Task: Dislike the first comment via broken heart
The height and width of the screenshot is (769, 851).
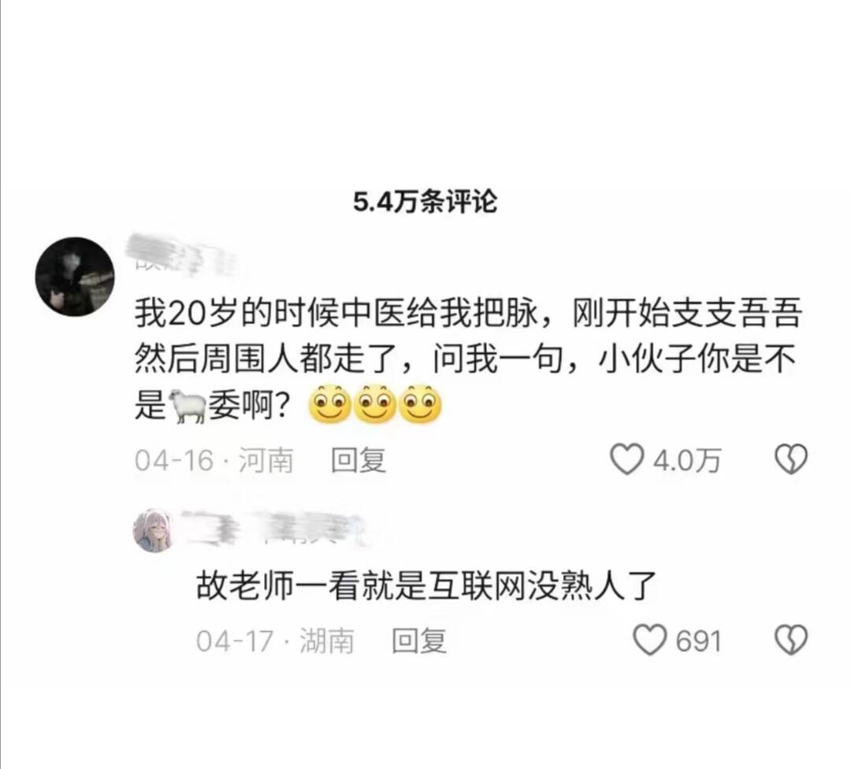Action: 791,459
